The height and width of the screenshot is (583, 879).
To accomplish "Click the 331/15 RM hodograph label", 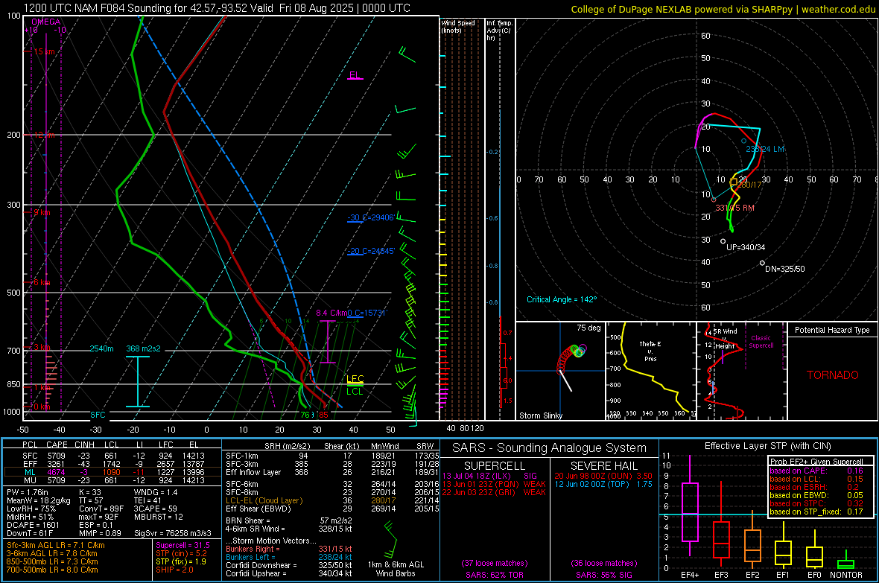I will (x=735, y=208).
